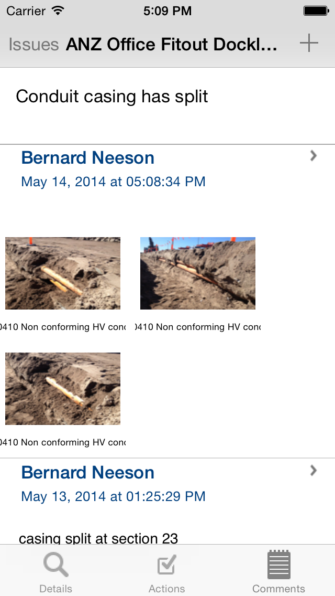Tap the 01:25:29 PM timestamp
This screenshot has width=335, height=596.
[x=113, y=497]
